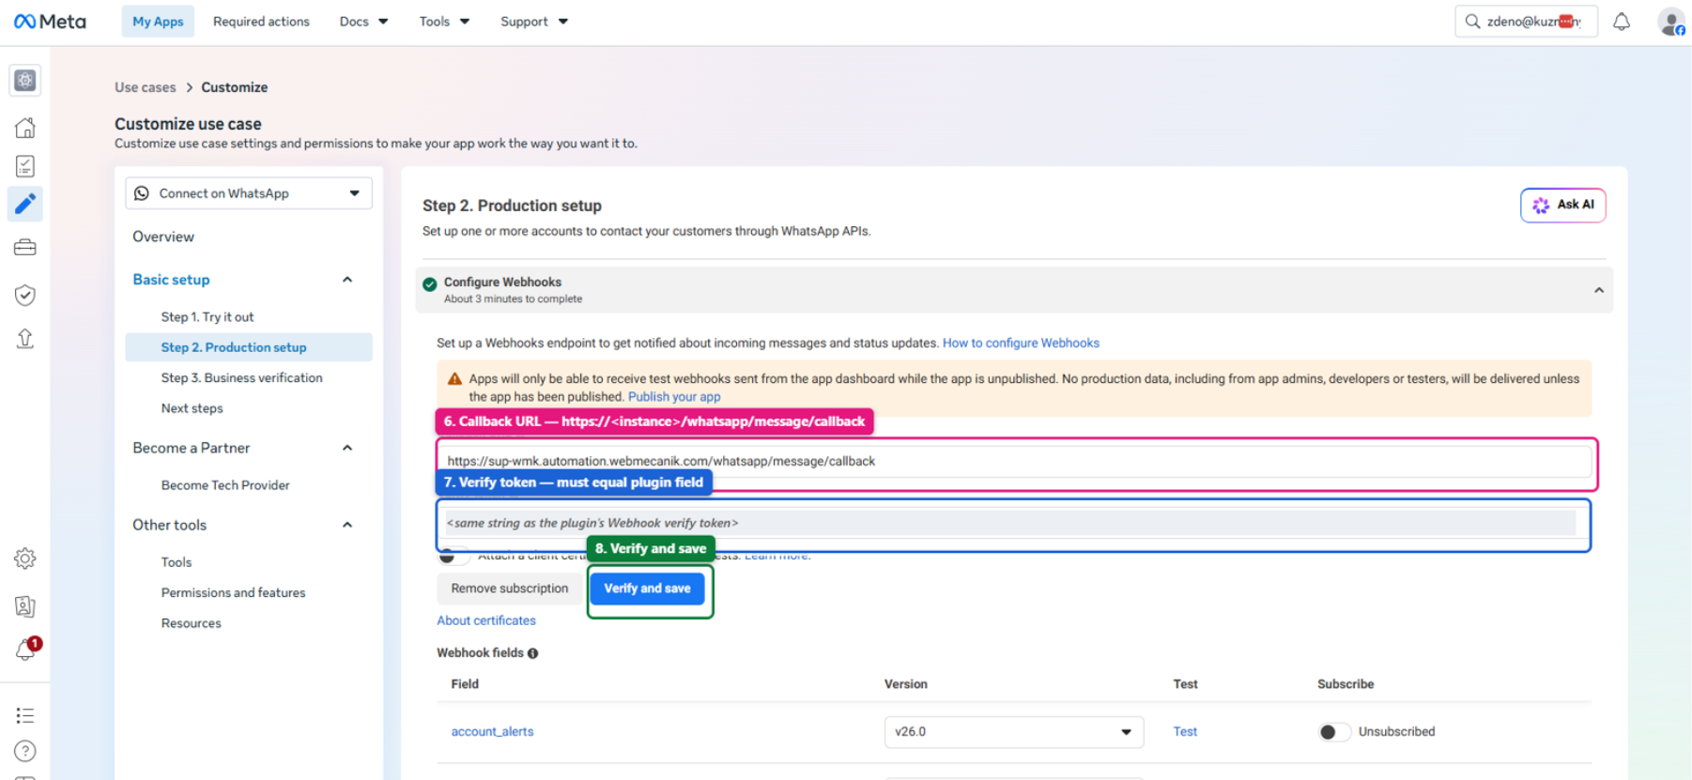Open the App roles icon
The height and width of the screenshot is (780, 1692).
(x=25, y=606)
